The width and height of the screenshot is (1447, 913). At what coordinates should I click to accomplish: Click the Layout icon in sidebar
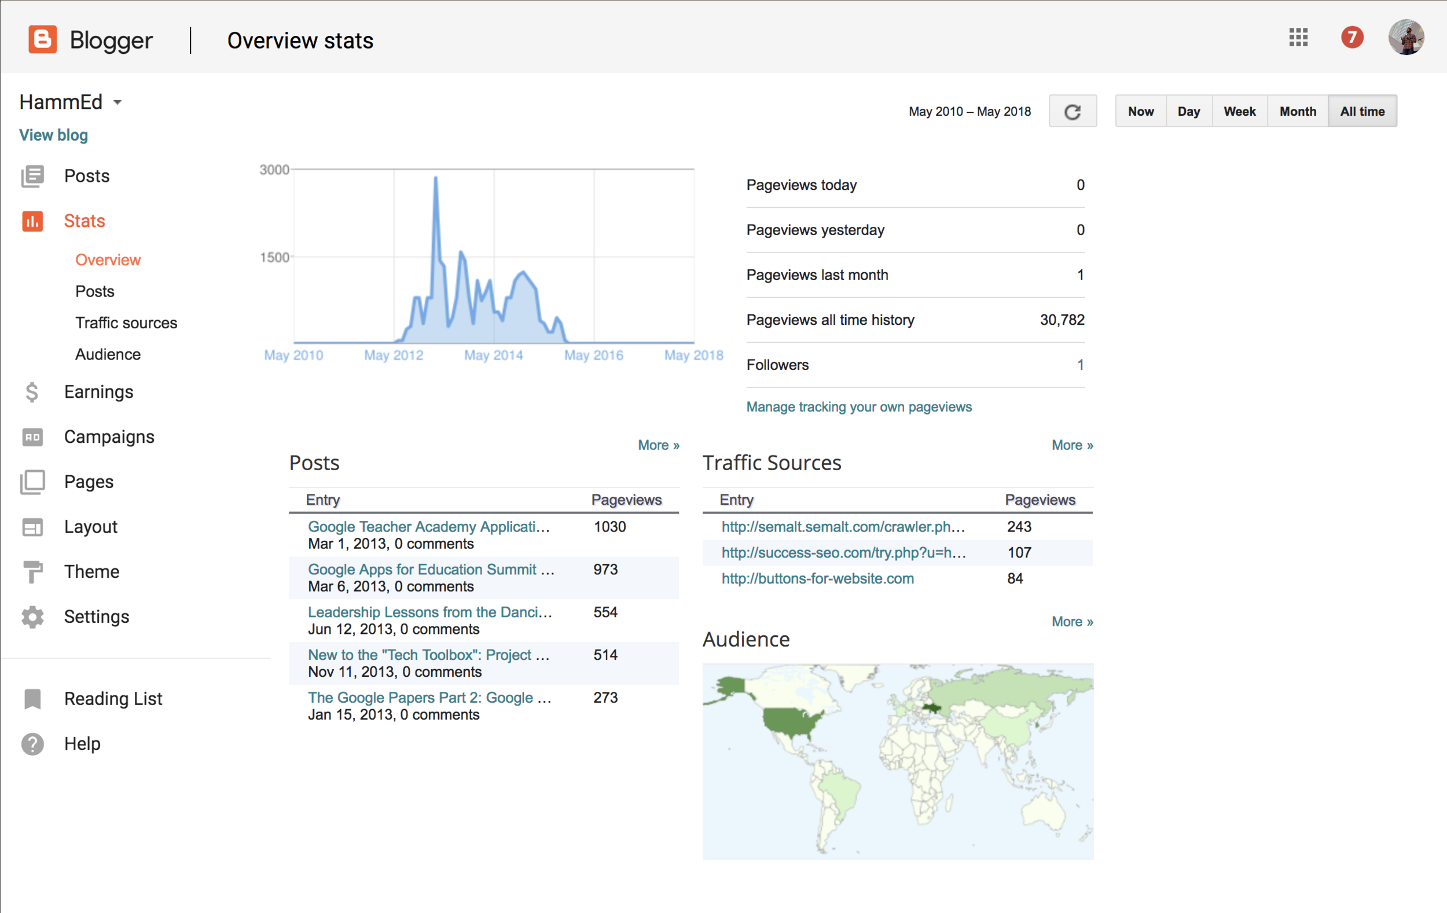click(x=32, y=527)
